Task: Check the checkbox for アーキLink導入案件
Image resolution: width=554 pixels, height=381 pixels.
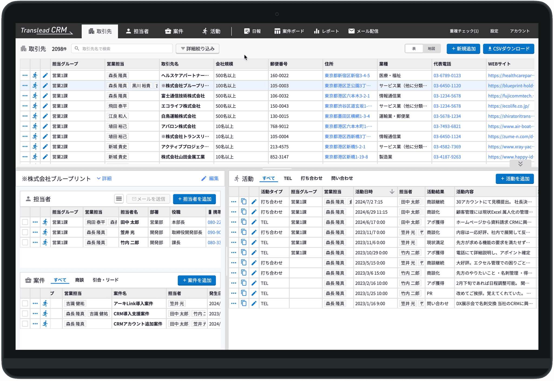Action: (x=25, y=303)
